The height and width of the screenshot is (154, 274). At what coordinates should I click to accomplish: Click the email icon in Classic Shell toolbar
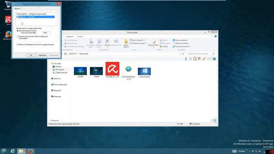[208, 59]
